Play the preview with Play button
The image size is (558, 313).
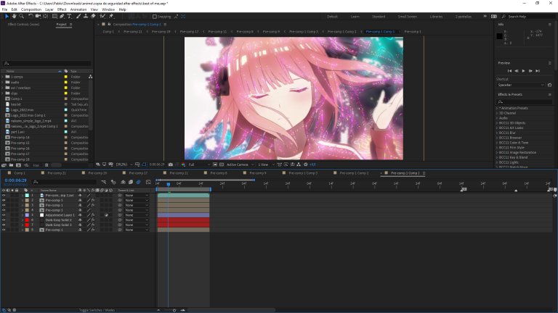click(x=523, y=71)
